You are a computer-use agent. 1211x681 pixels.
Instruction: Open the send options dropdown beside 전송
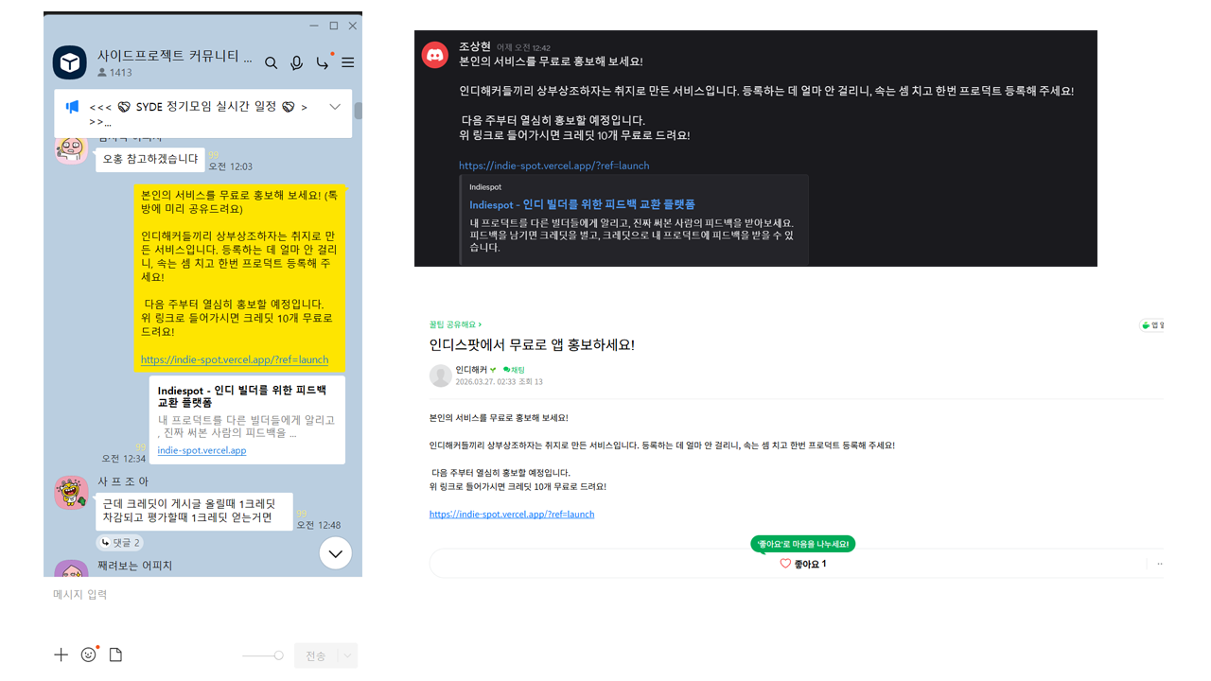[x=347, y=654]
